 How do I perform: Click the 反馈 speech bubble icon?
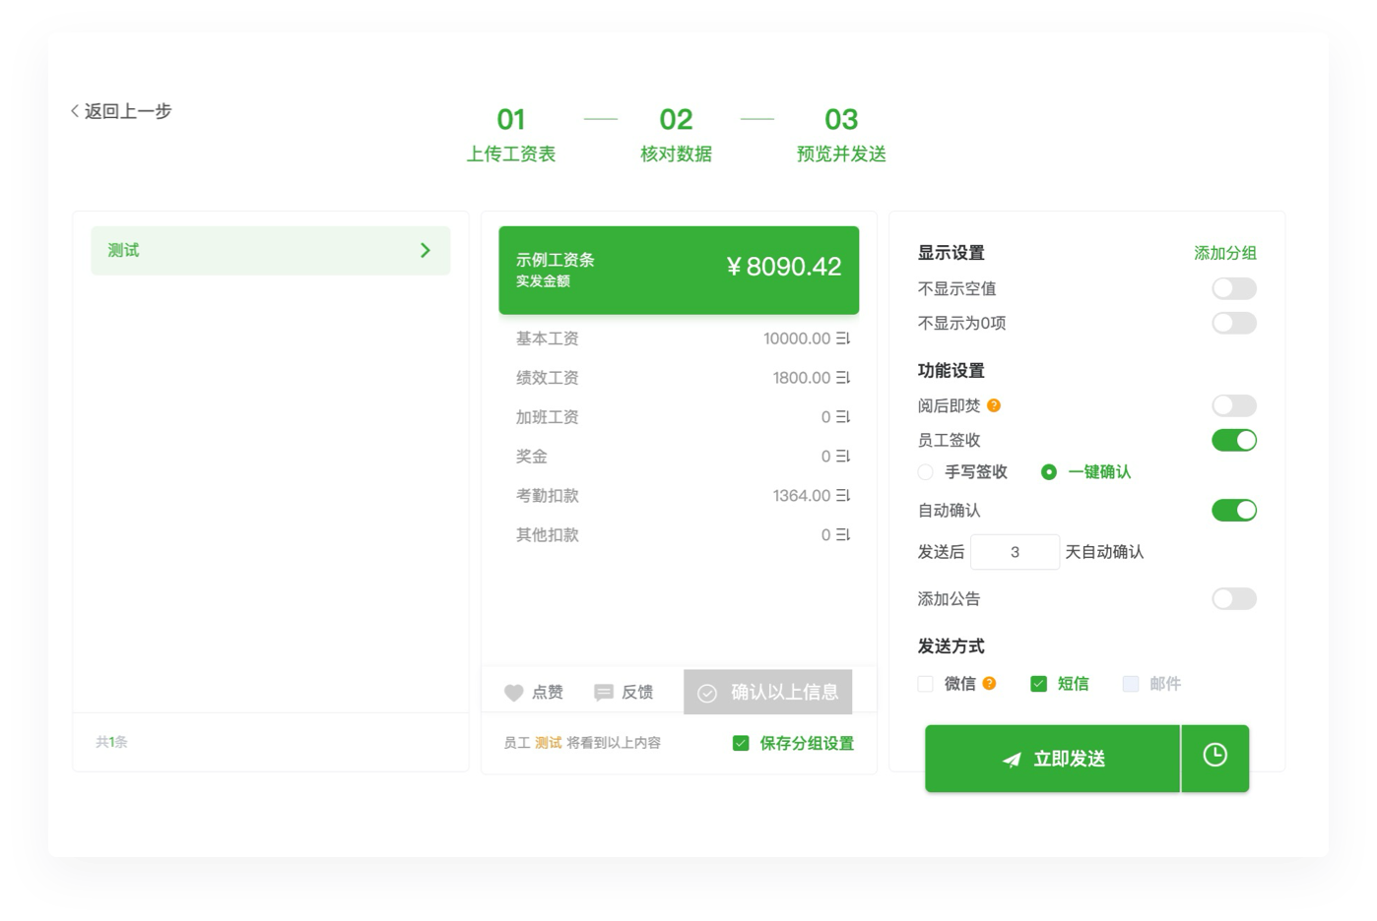tap(604, 693)
